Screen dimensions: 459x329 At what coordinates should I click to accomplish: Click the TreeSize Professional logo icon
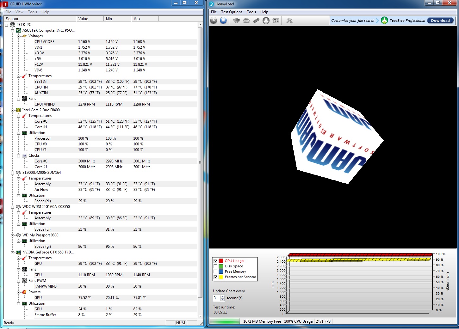point(384,21)
